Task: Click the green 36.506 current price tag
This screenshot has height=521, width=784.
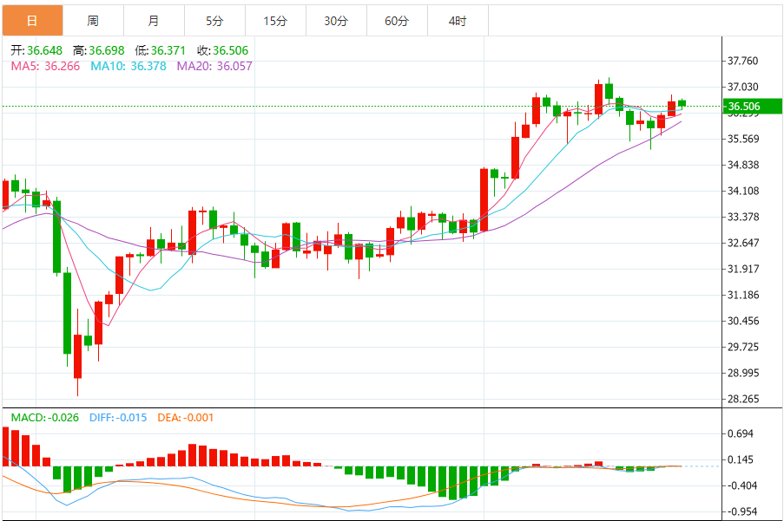Action: click(x=753, y=107)
